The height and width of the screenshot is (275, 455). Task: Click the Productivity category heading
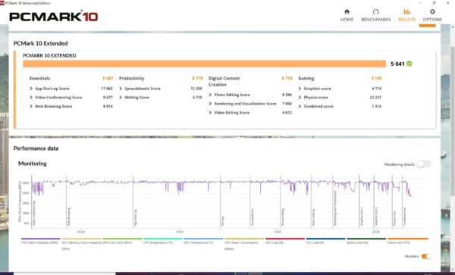point(131,78)
